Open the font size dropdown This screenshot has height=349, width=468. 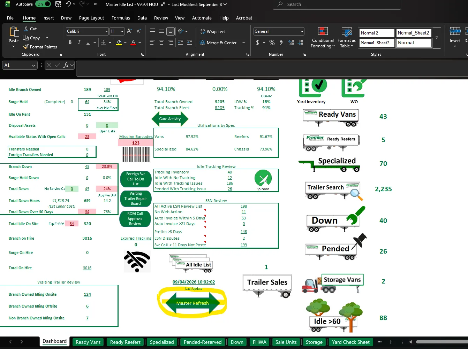(122, 31)
